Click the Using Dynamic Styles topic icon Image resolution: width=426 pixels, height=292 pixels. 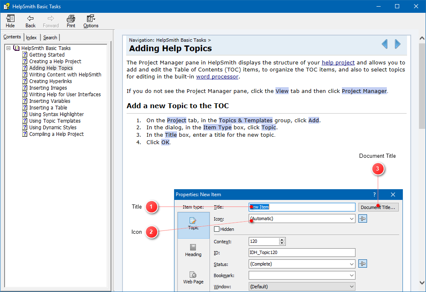25,127
